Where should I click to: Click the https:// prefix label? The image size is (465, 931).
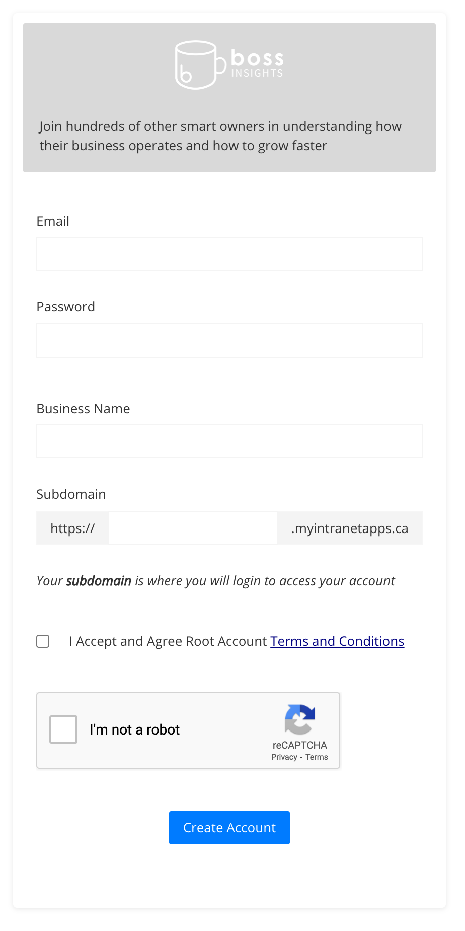click(x=72, y=528)
